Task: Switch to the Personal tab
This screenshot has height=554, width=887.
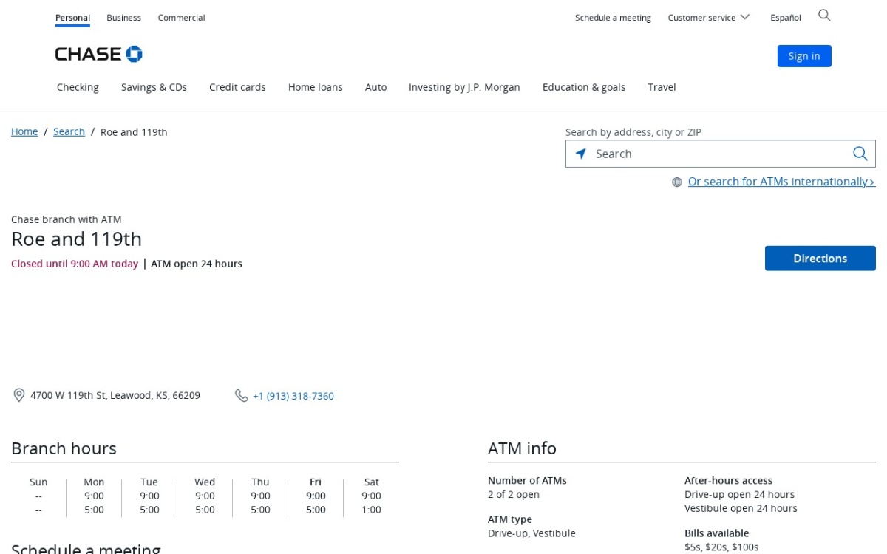Action: coord(72,18)
